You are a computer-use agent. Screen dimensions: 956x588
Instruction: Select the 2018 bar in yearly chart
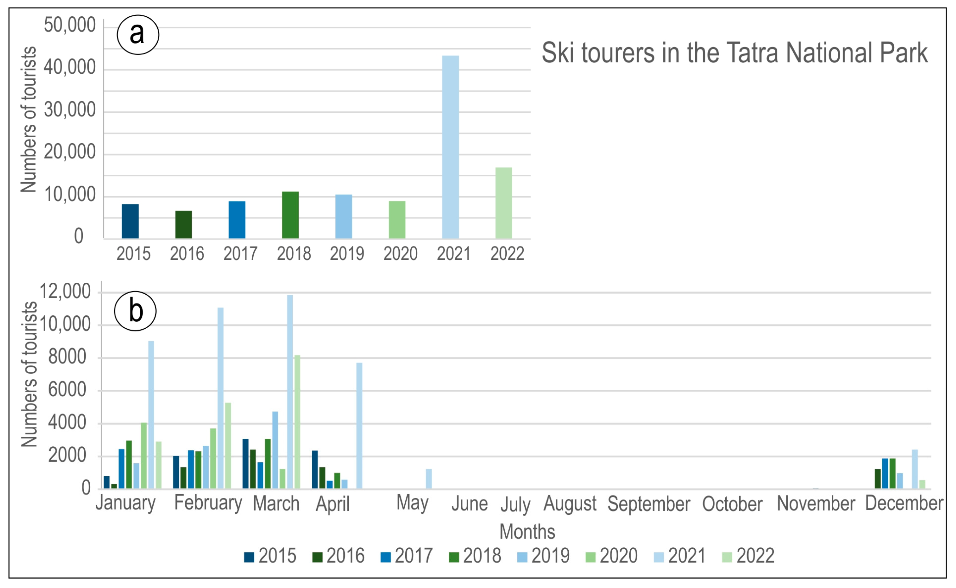click(x=290, y=215)
